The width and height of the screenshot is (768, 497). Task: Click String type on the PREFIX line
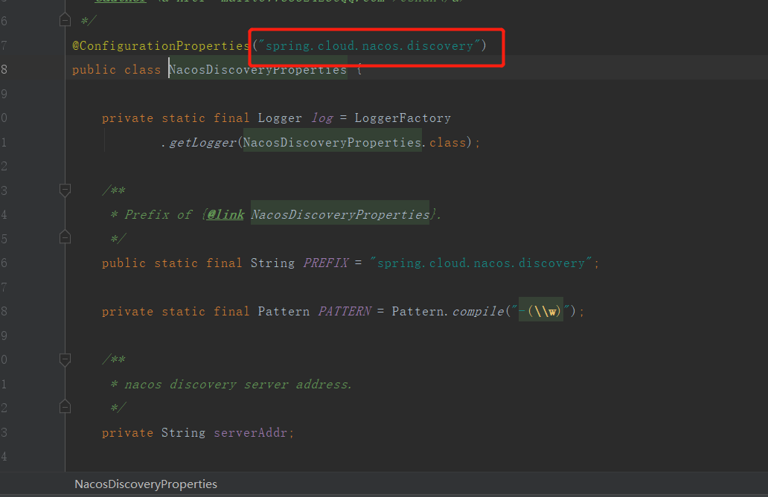273,263
